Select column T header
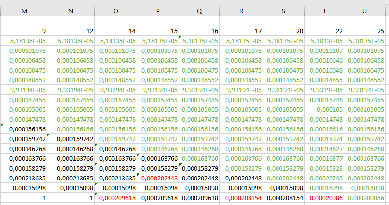This screenshot has height=205, width=389. [324, 11]
